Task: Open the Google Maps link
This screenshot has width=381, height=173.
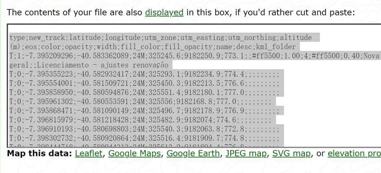Action: tap(135, 154)
